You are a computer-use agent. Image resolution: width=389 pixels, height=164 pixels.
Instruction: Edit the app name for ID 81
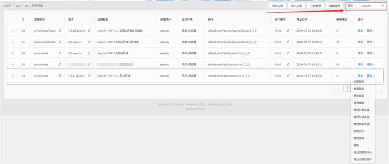click(x=60, y=42)
